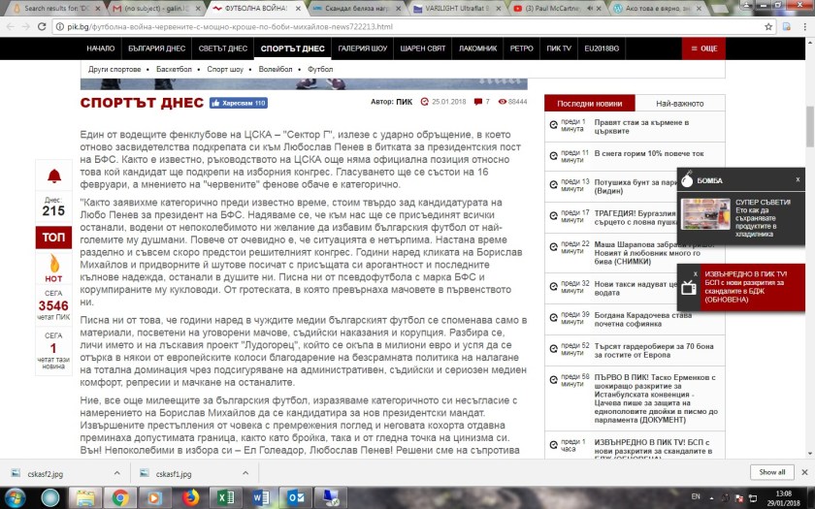The image size is (815, 509).
Task: Click the HOT flame icon
Action: coord(53,264)
